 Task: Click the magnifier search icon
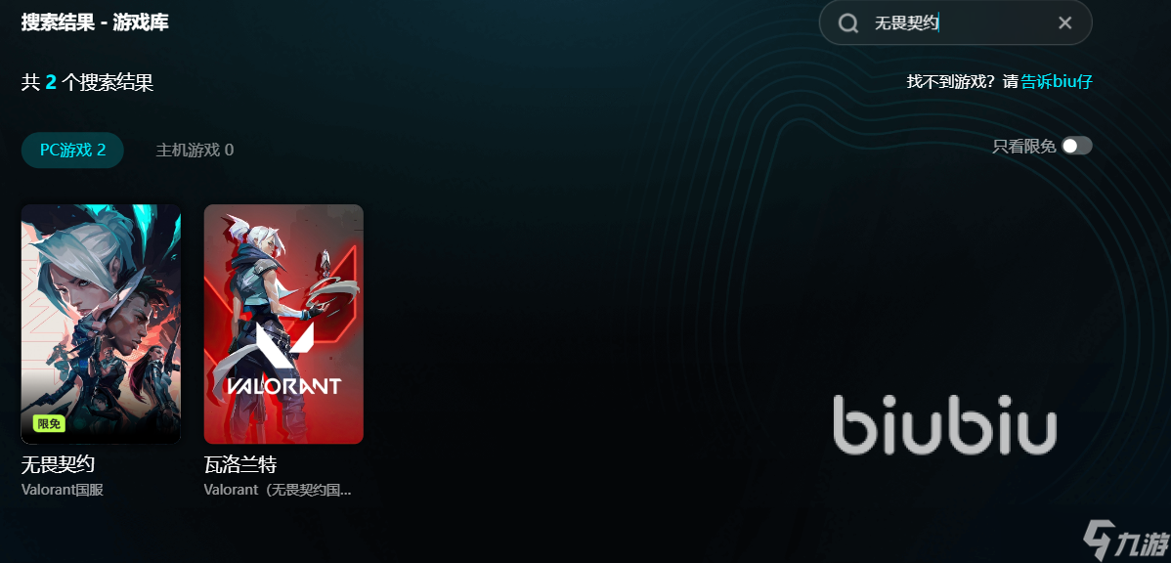(848, 23)
